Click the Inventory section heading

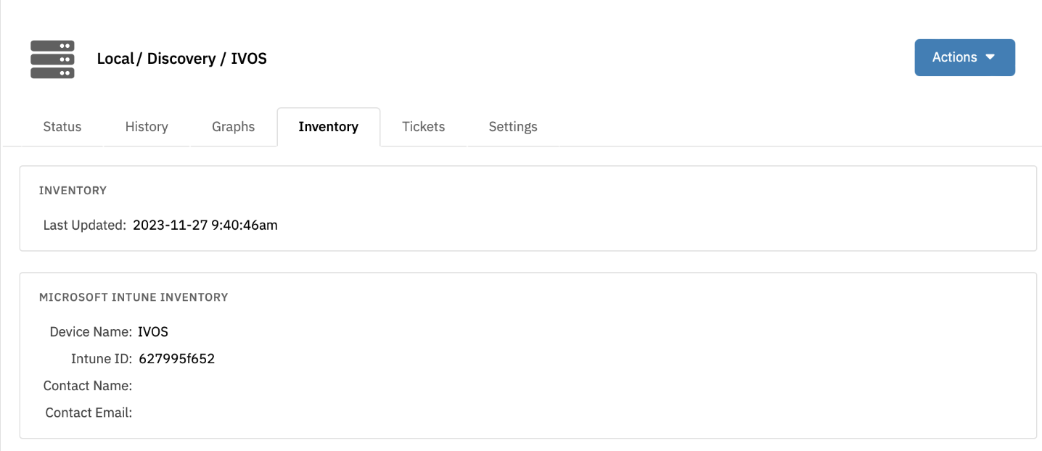tap(73, 191)
